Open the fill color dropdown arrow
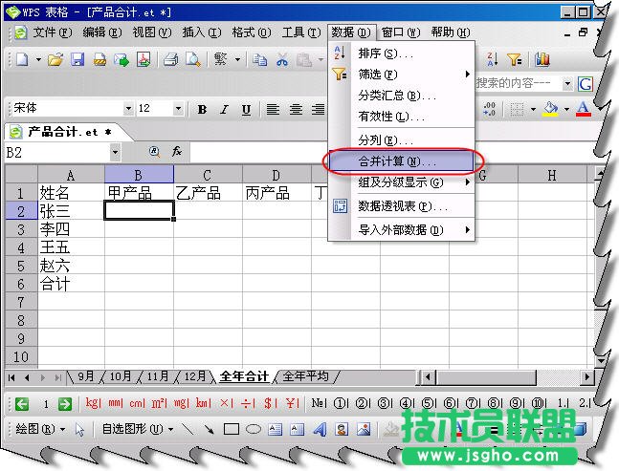This screenshot has height=471, width=619. point(566,109)
